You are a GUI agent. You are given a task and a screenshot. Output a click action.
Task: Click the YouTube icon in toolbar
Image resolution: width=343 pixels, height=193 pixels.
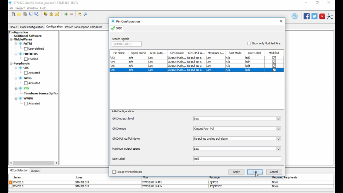[x=322, y=16]
